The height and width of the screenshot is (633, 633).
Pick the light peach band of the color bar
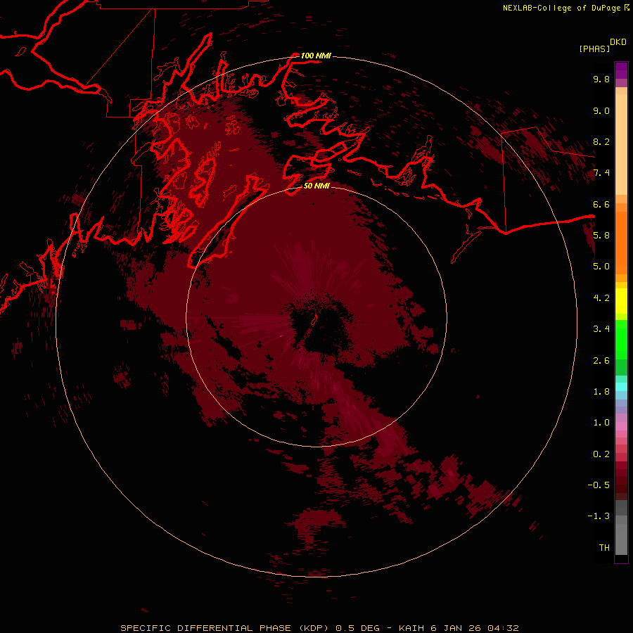tap(621, 144)
